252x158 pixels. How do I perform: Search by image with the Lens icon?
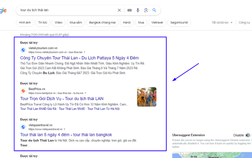146,10
